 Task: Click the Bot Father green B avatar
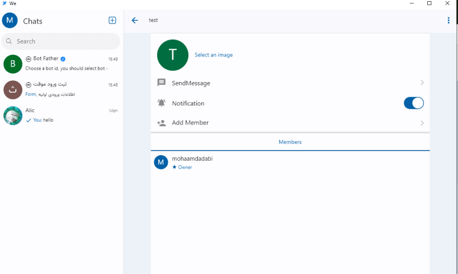pyautogui.click(x=13, y=64)
